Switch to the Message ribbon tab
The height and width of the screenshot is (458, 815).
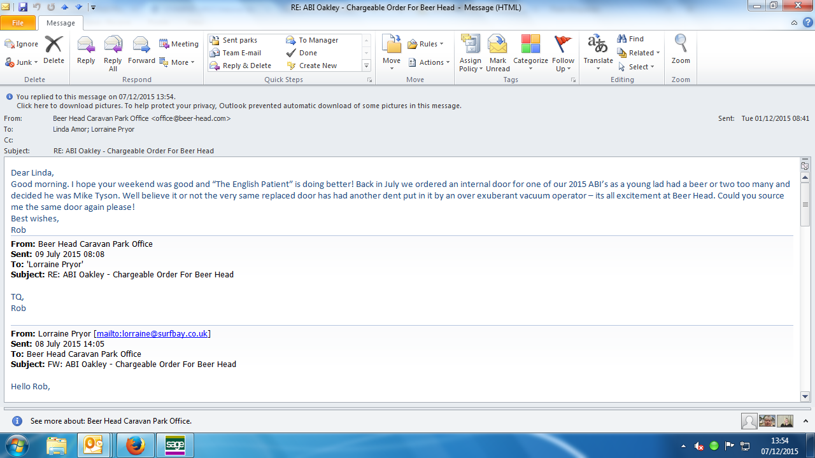(x=60, y=23)
